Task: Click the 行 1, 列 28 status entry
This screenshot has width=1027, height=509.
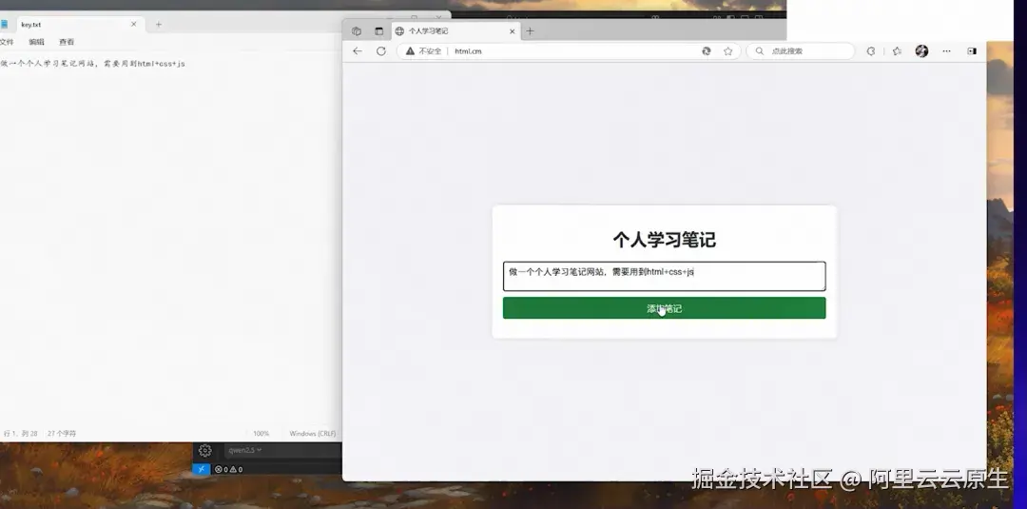Action: point(20,434)
